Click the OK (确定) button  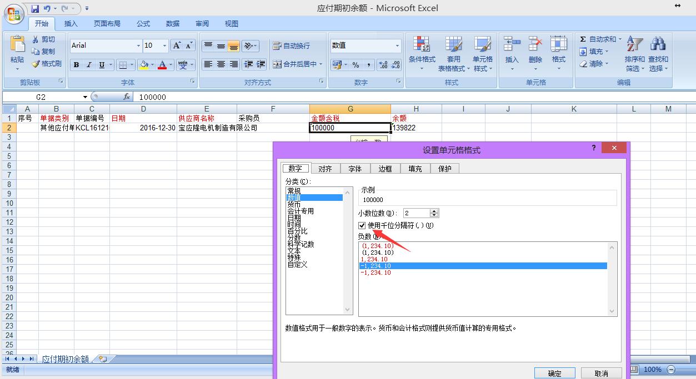click(x=554, y=373)
